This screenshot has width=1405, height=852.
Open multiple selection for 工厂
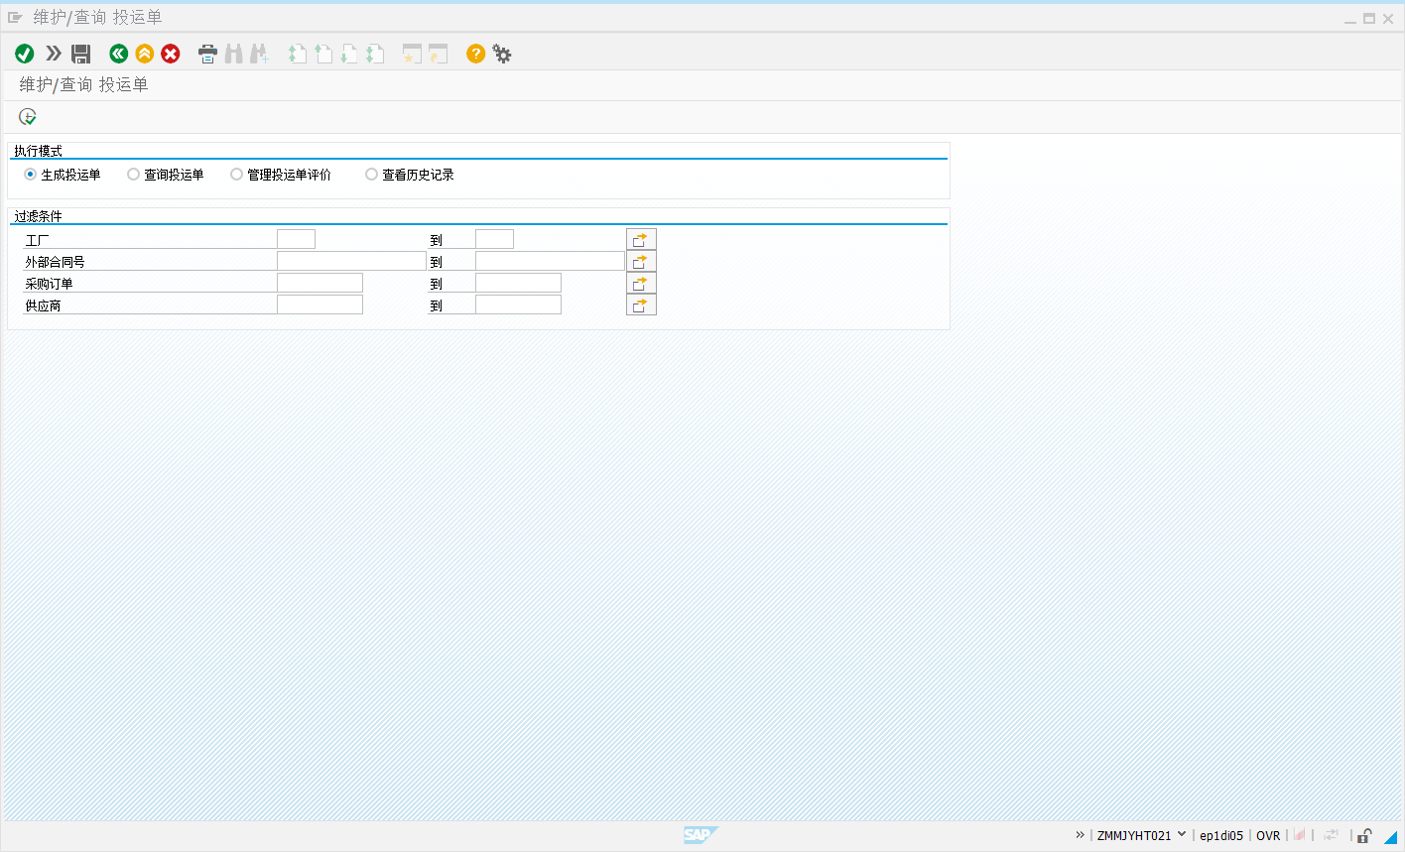[x=641, y=239]
